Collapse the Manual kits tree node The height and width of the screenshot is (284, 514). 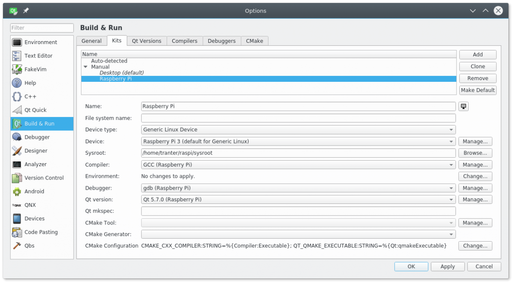86,67
